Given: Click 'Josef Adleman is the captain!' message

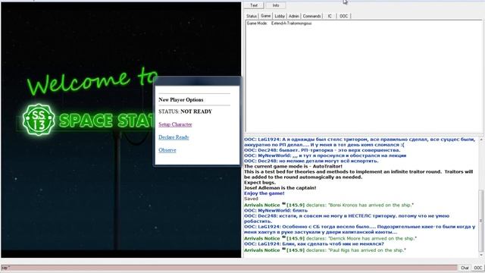Looking at the screenshot, I should pos(280,188).
